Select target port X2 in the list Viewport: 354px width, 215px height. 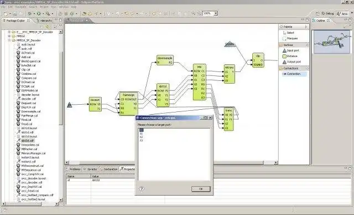pos(142,137)
